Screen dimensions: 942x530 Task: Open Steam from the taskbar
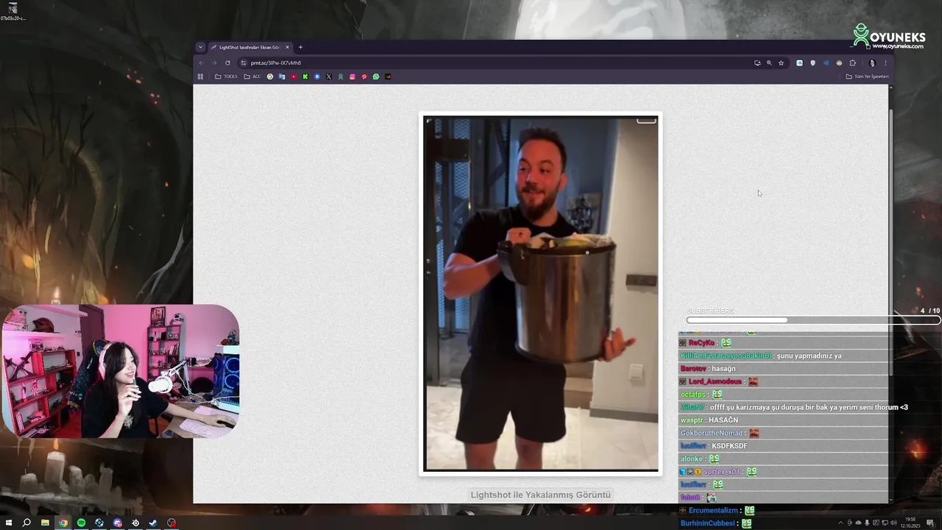(x=153, y=523)
